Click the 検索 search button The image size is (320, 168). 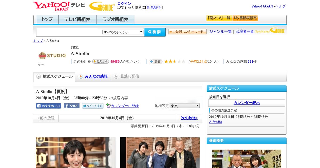[155, 32]
